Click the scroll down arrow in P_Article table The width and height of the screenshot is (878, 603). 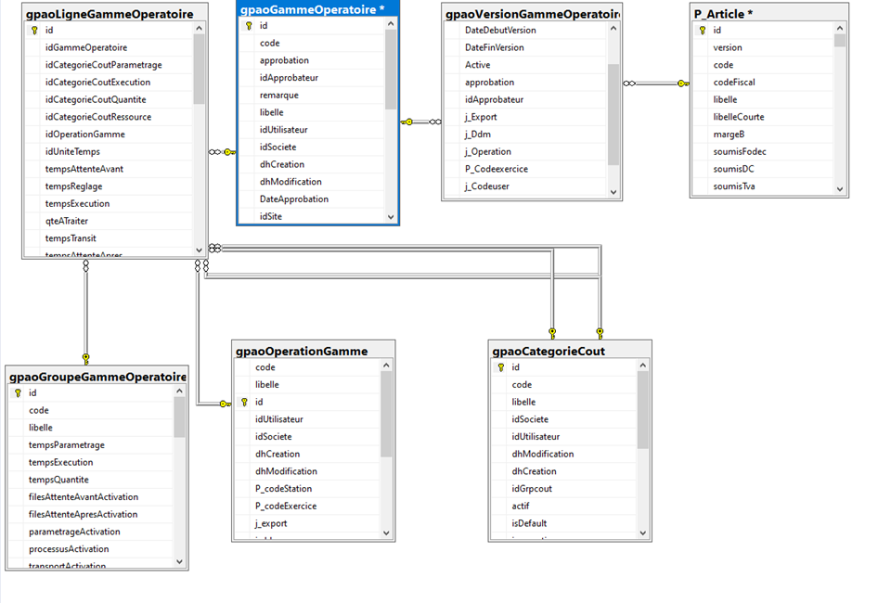(x=840, y=188)
